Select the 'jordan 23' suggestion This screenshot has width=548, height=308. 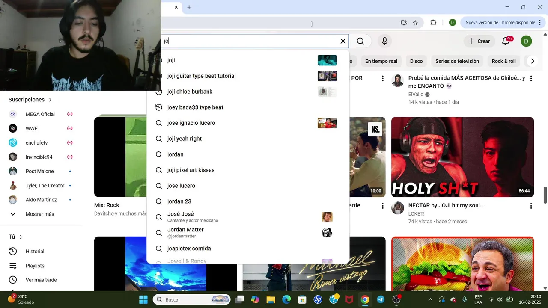click(248, 201)
